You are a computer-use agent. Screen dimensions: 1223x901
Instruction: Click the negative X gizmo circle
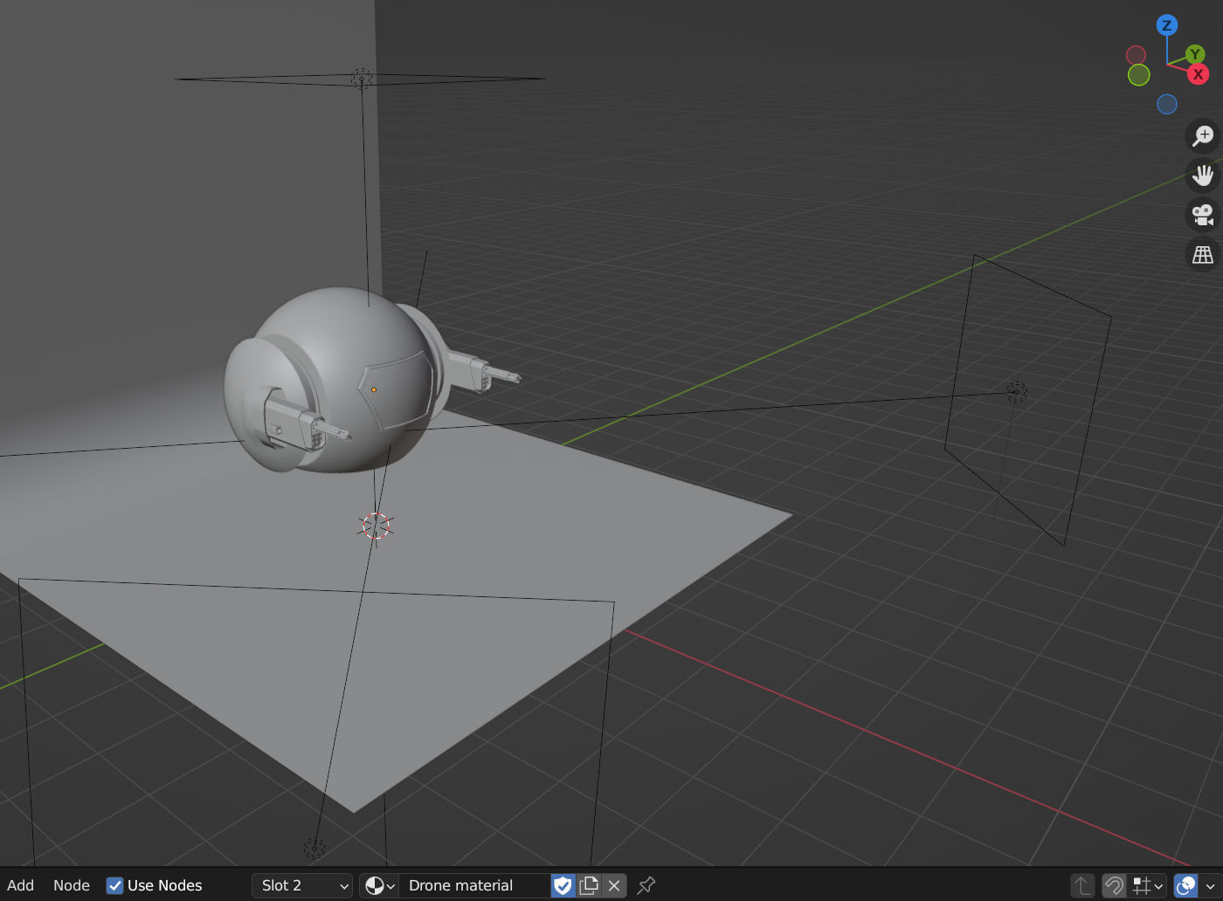point(1136,56)
